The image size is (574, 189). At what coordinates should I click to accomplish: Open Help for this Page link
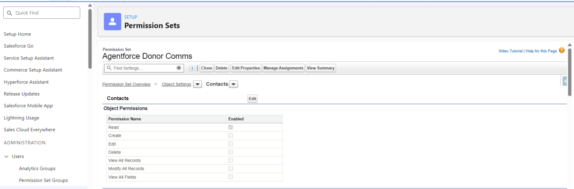[x=541, y=51]
